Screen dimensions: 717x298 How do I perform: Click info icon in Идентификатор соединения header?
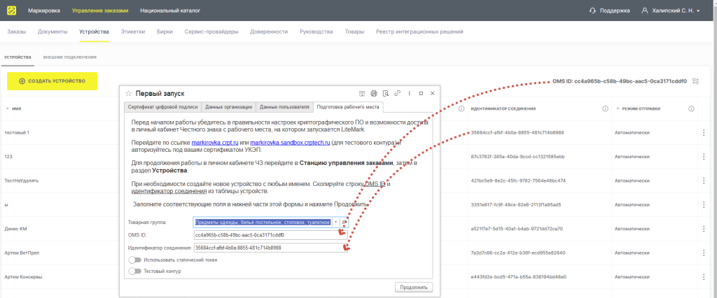pyautogui.click(x=605, y=109)
